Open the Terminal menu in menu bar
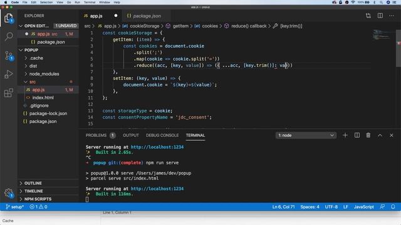401x225 pixels. (x=90, y=2)
